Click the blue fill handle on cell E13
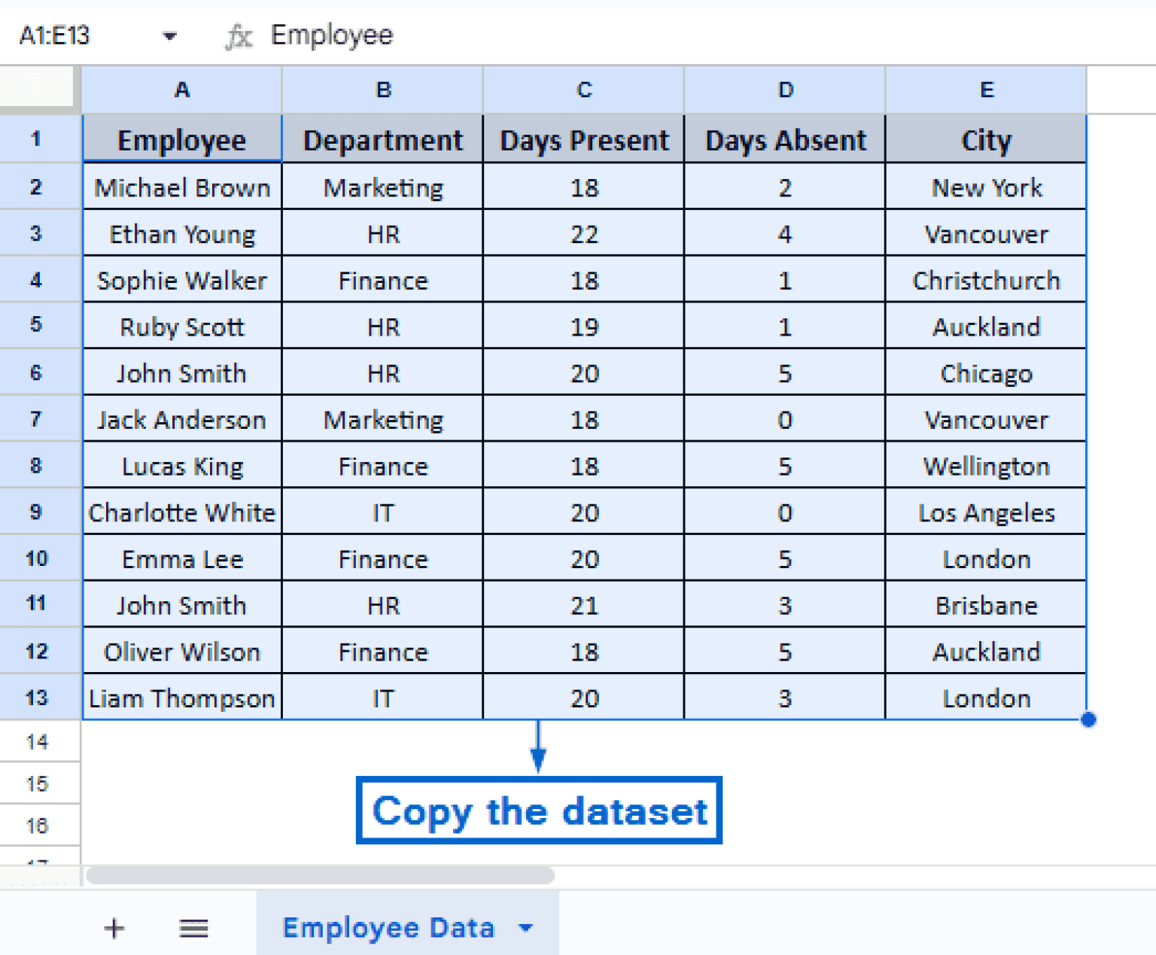The width and height of the screenshot is (1156, 955). pos(1088,719)
